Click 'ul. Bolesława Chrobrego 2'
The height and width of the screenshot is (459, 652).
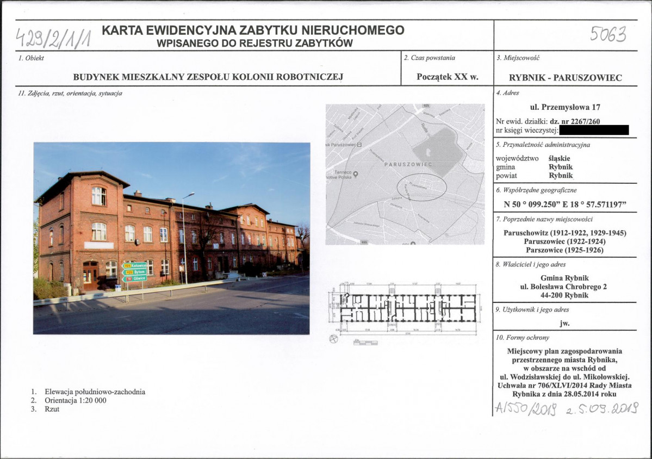click(563, 287)
